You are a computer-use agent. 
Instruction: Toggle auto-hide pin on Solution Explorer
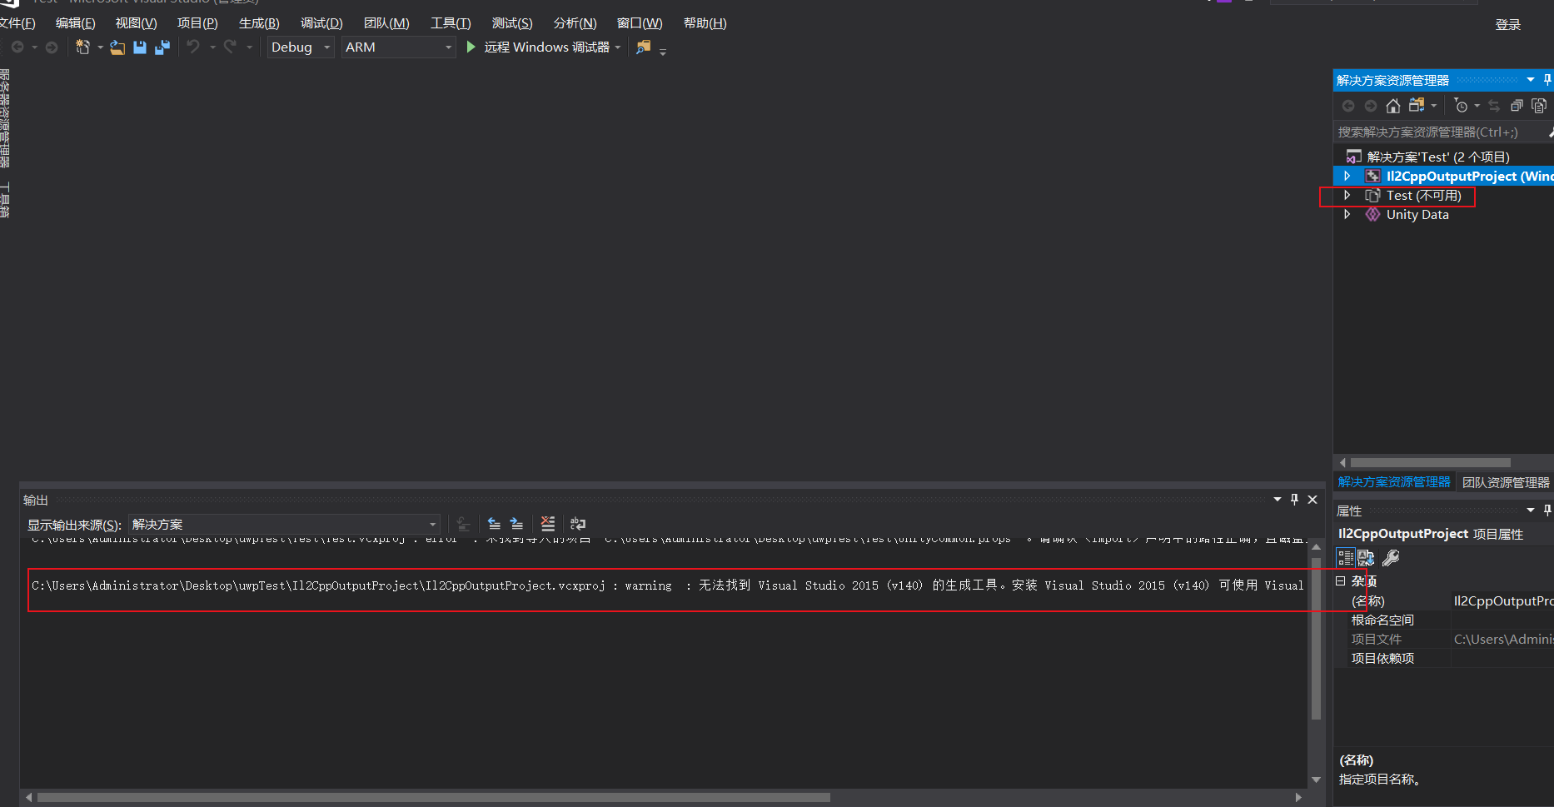coord(1547,80)
